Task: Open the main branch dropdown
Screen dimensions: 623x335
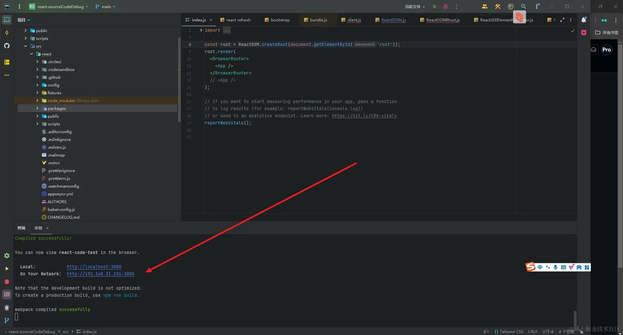Action: 105,6
